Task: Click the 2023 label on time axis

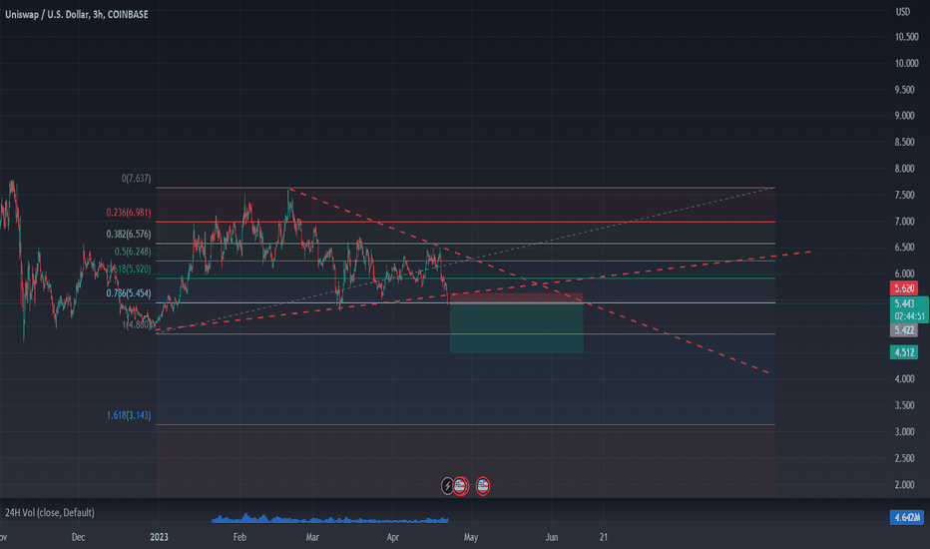Action: click(x=159, y=537)
